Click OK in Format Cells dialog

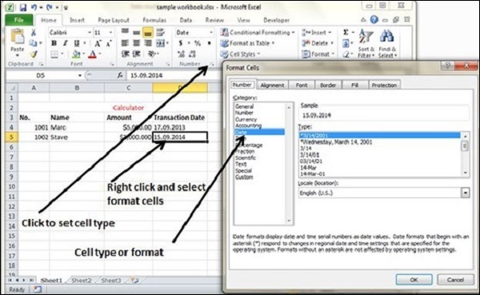(x=414, y=280)
